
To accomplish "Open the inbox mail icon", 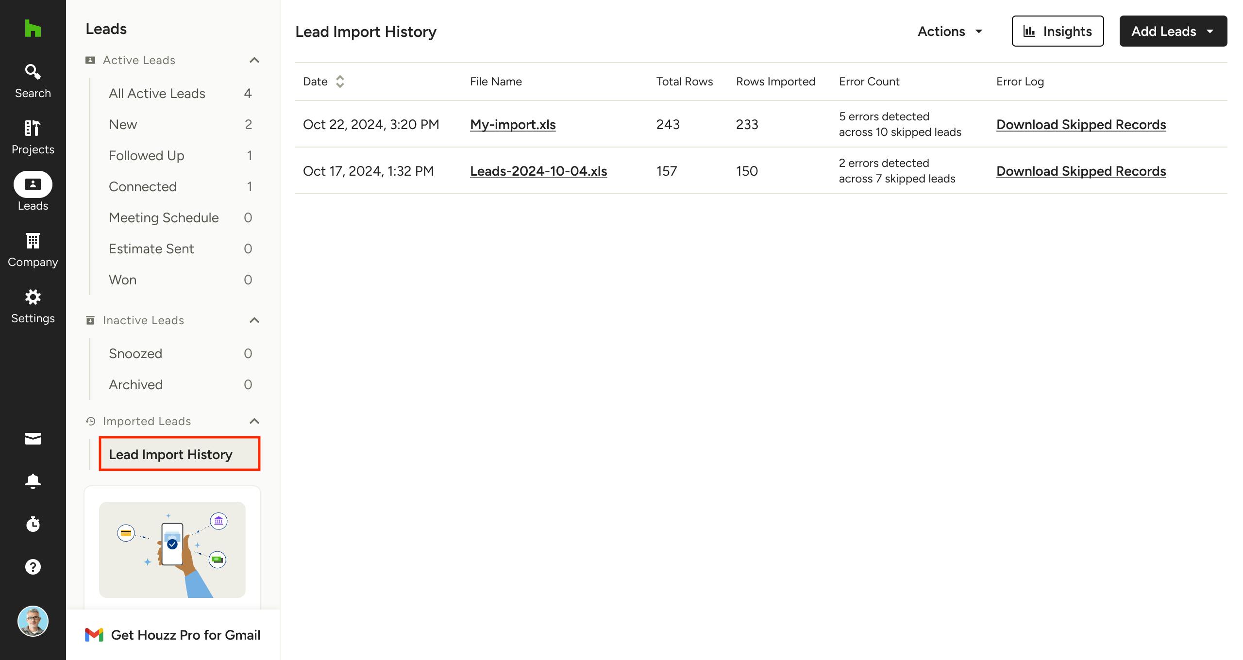I will tap(33, 439).
